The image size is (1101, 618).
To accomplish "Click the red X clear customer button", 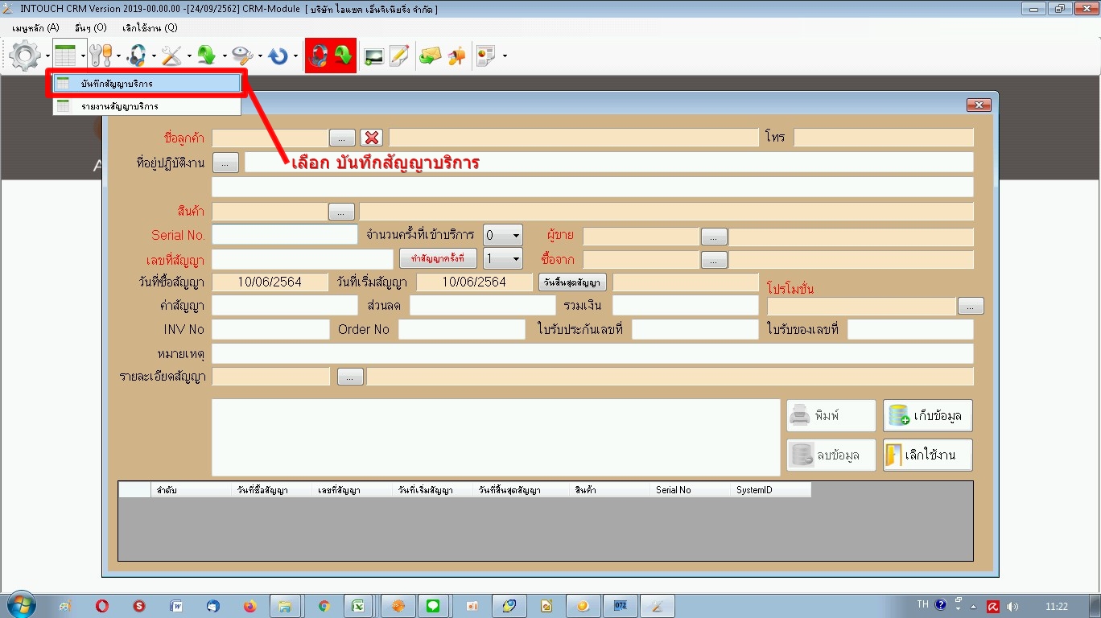I will click(x=370, y=138).
